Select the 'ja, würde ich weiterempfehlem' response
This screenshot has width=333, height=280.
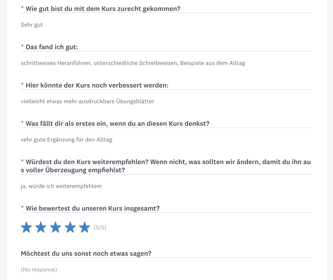tap(61, 186)
